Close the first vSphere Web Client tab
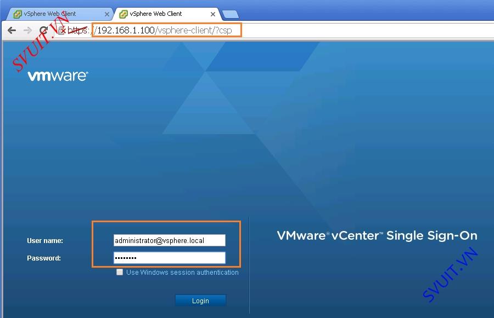 (x=107, y=14)
